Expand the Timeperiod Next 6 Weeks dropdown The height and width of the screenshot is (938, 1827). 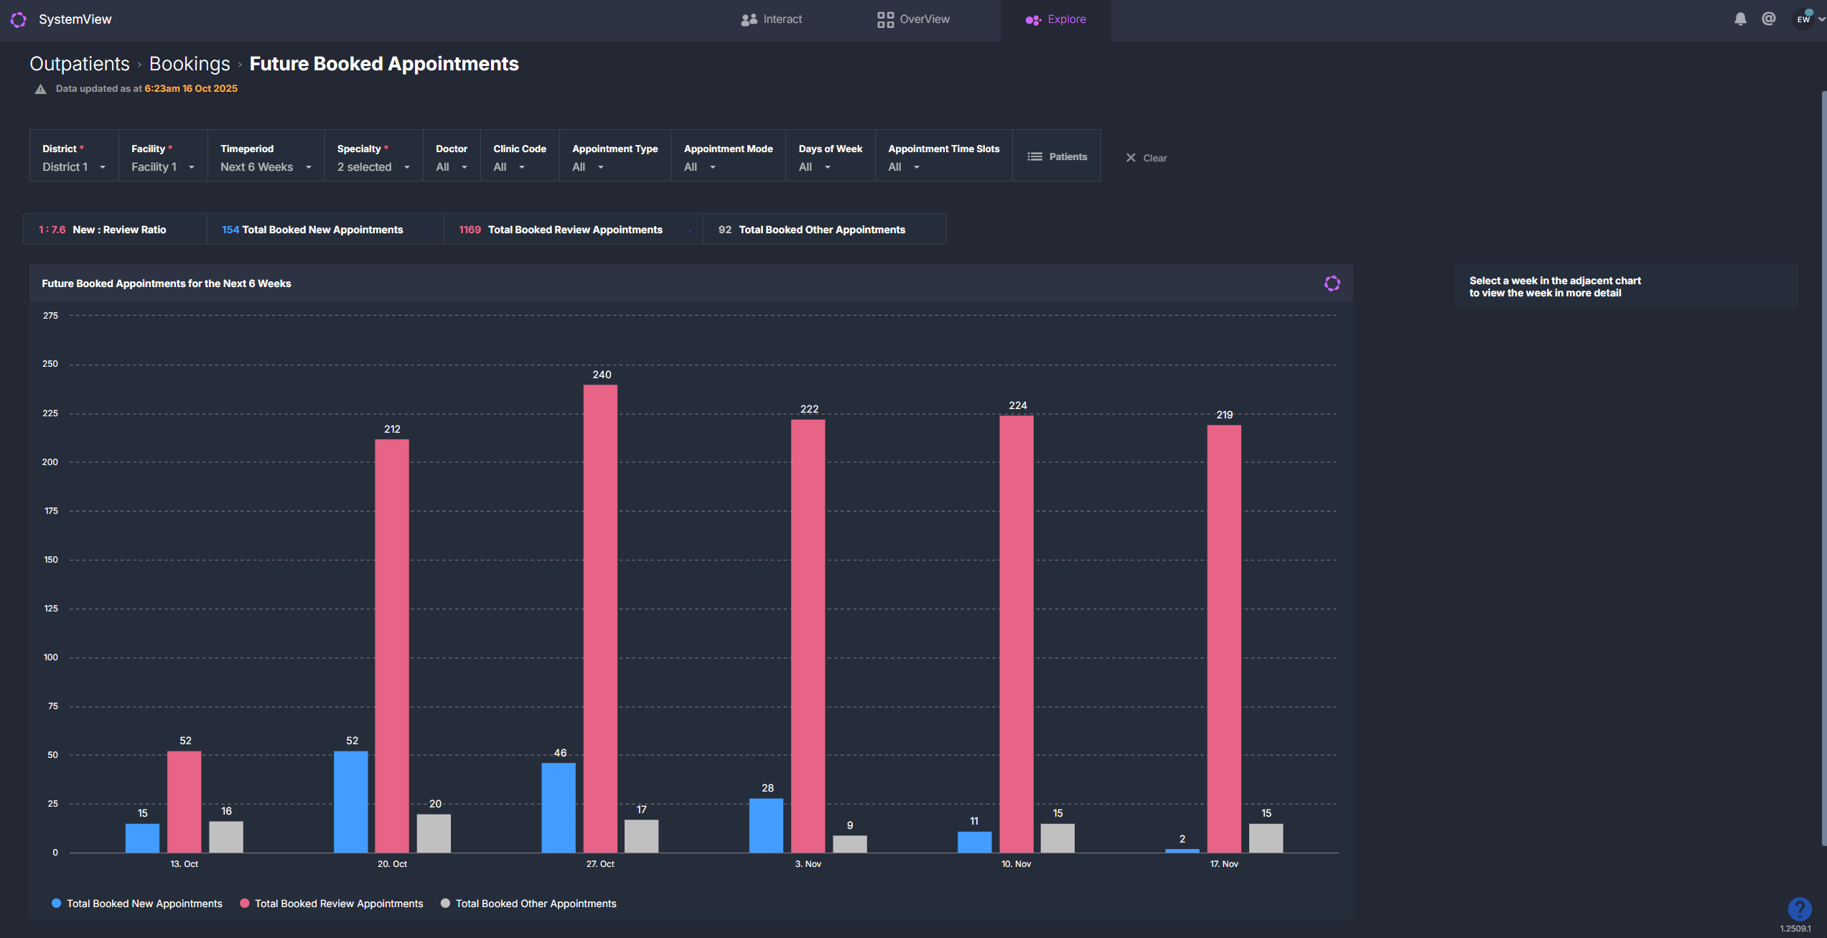click(x=266, y=167)
